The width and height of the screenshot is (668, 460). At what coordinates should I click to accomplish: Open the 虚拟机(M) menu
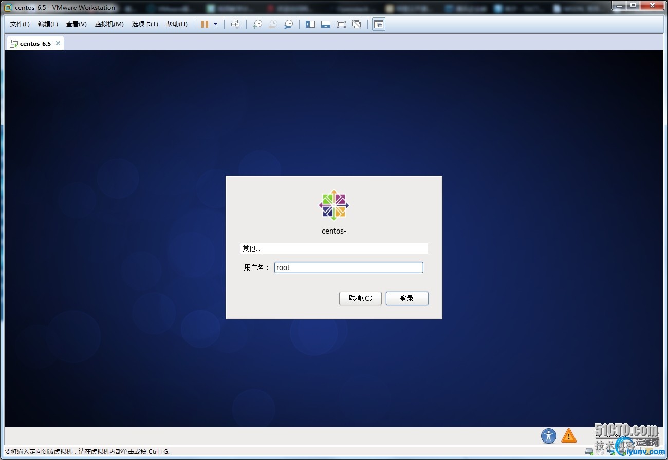(x=109, y=24)
